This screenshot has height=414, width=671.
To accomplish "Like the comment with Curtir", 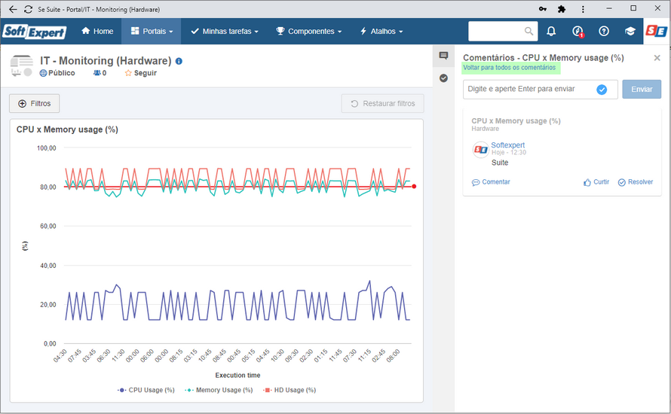I will (x=596, y=182).
